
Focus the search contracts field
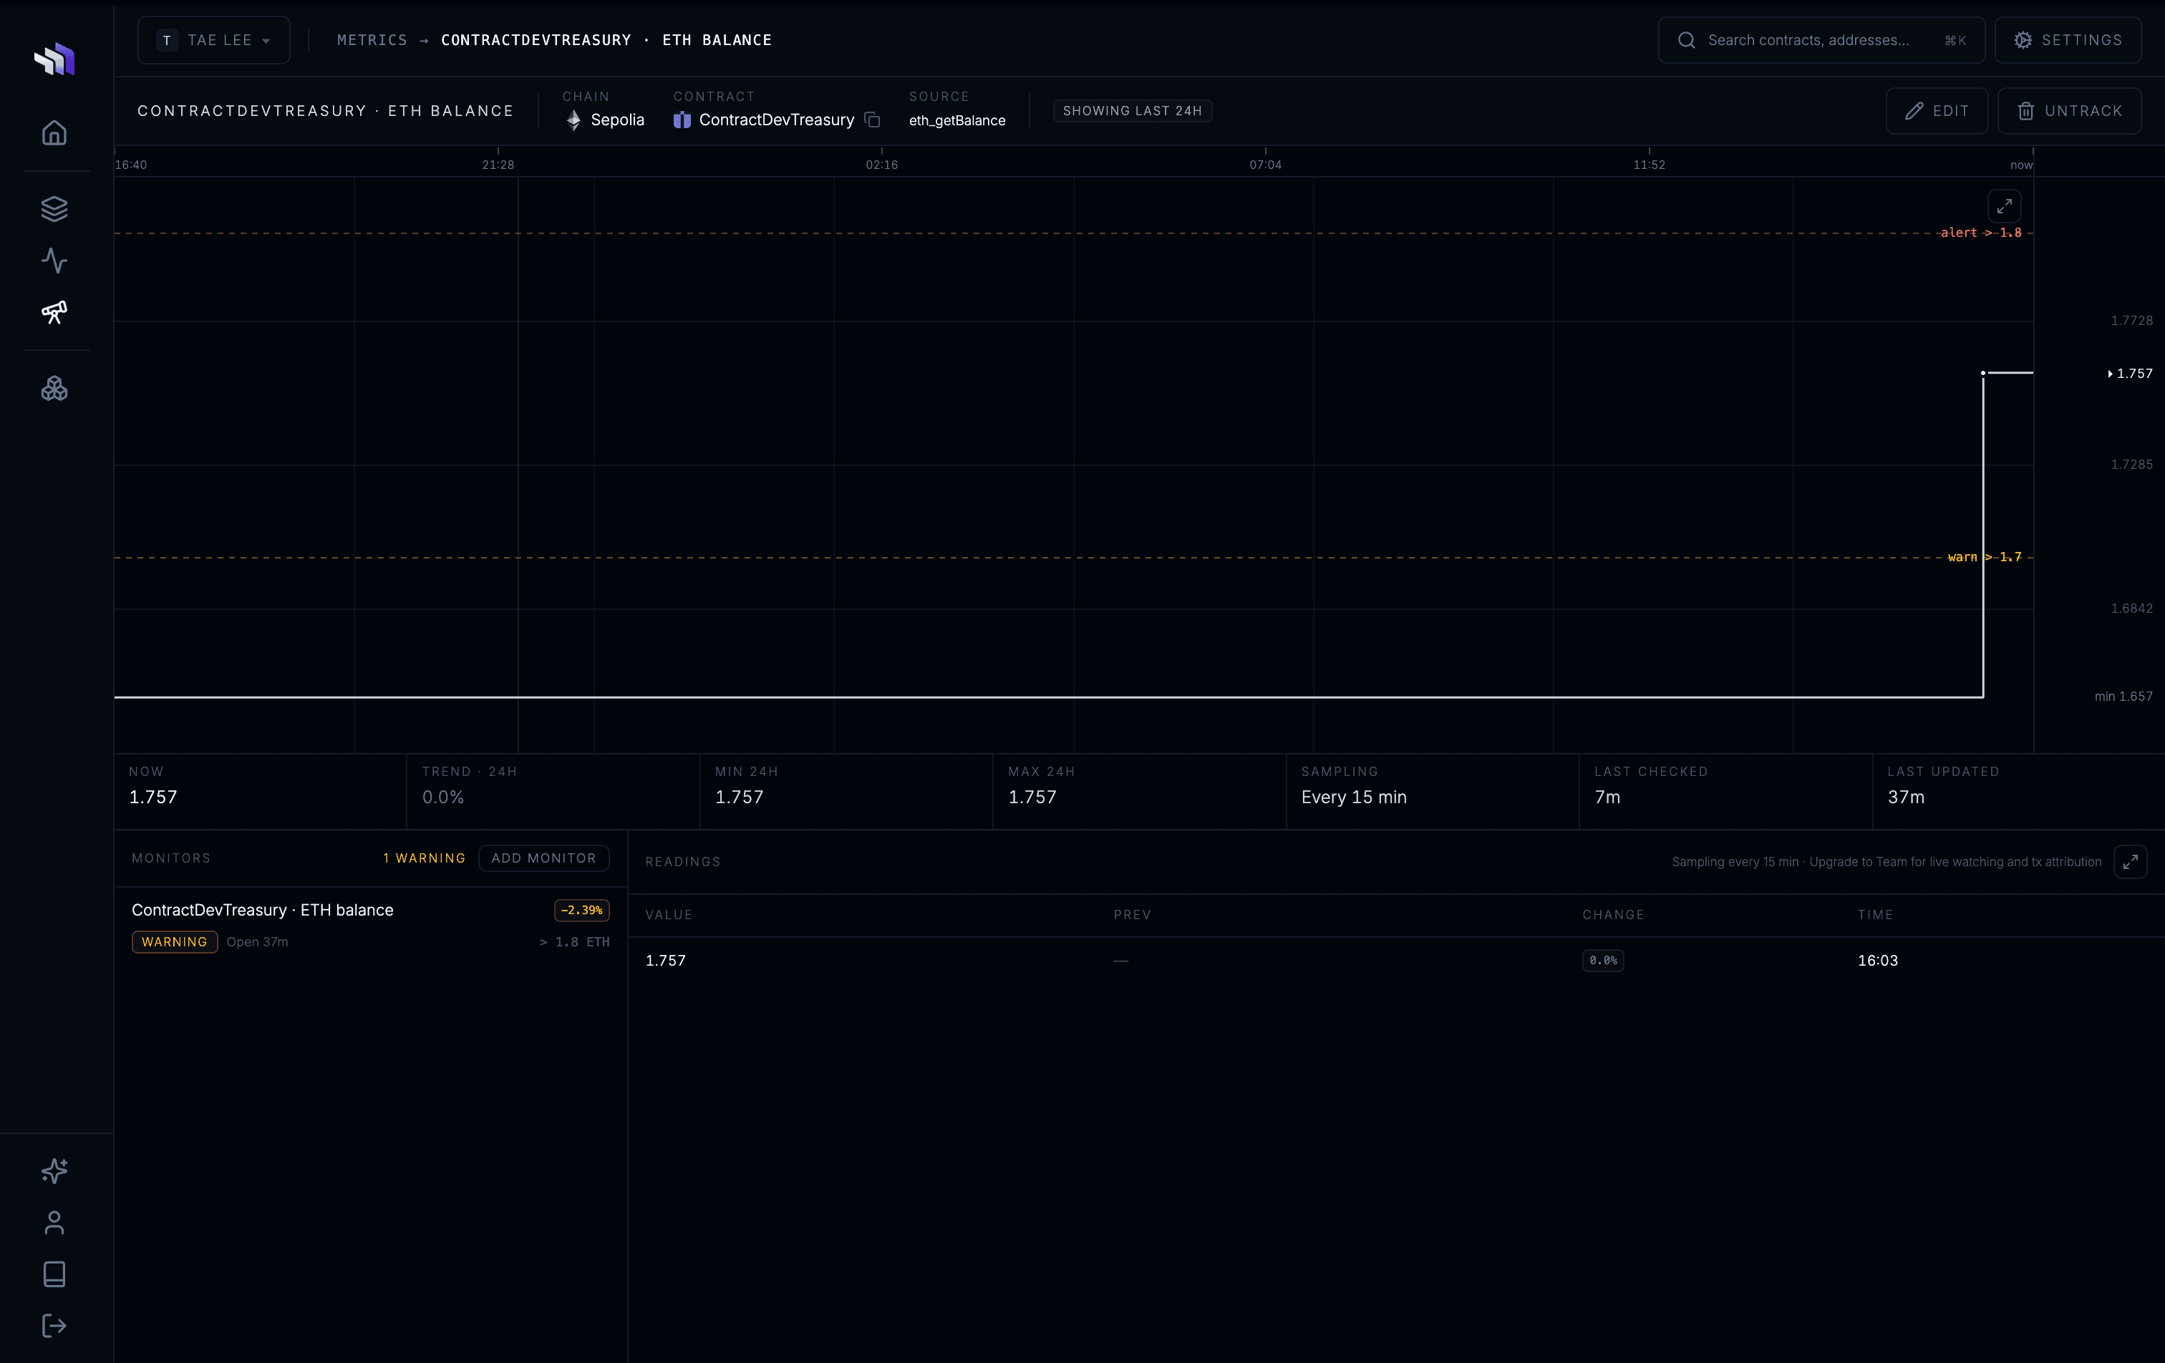pyautogui.click(x=1821, y=41)
